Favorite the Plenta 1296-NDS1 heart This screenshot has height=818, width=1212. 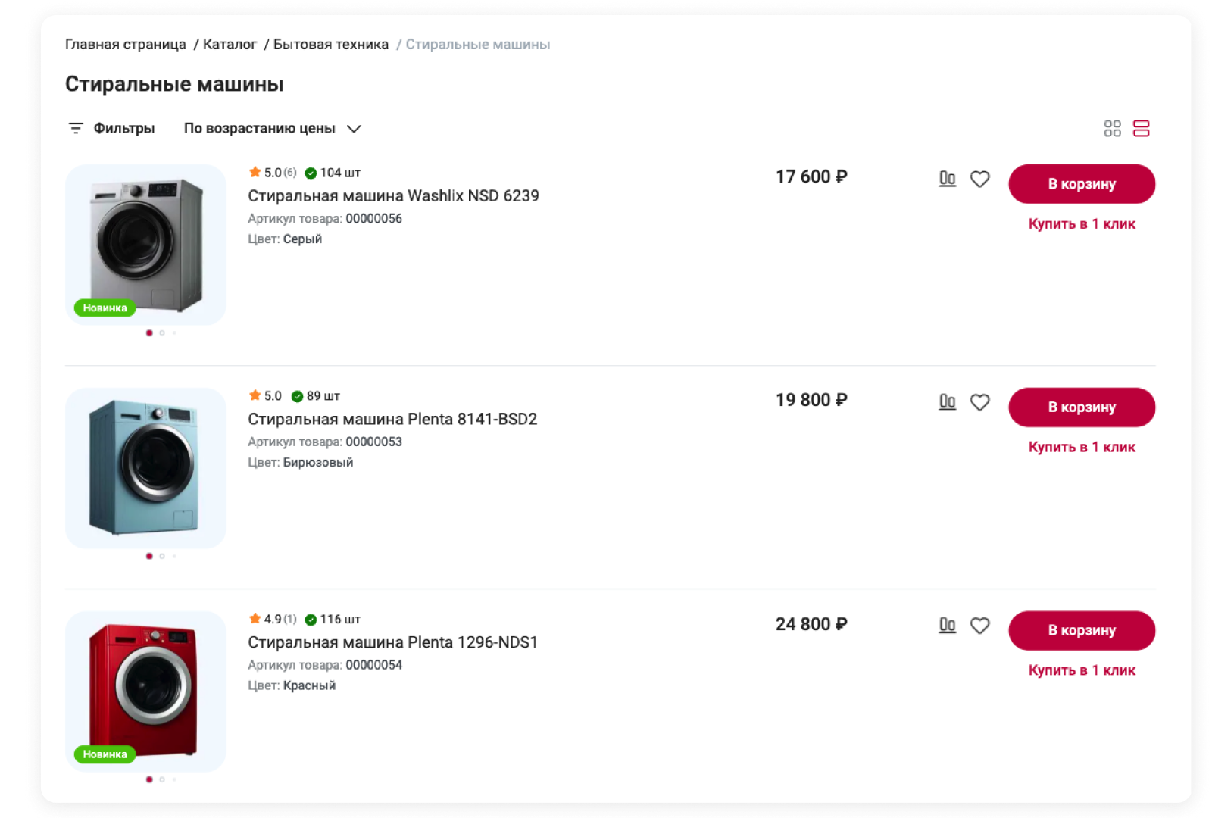(979, 626)
